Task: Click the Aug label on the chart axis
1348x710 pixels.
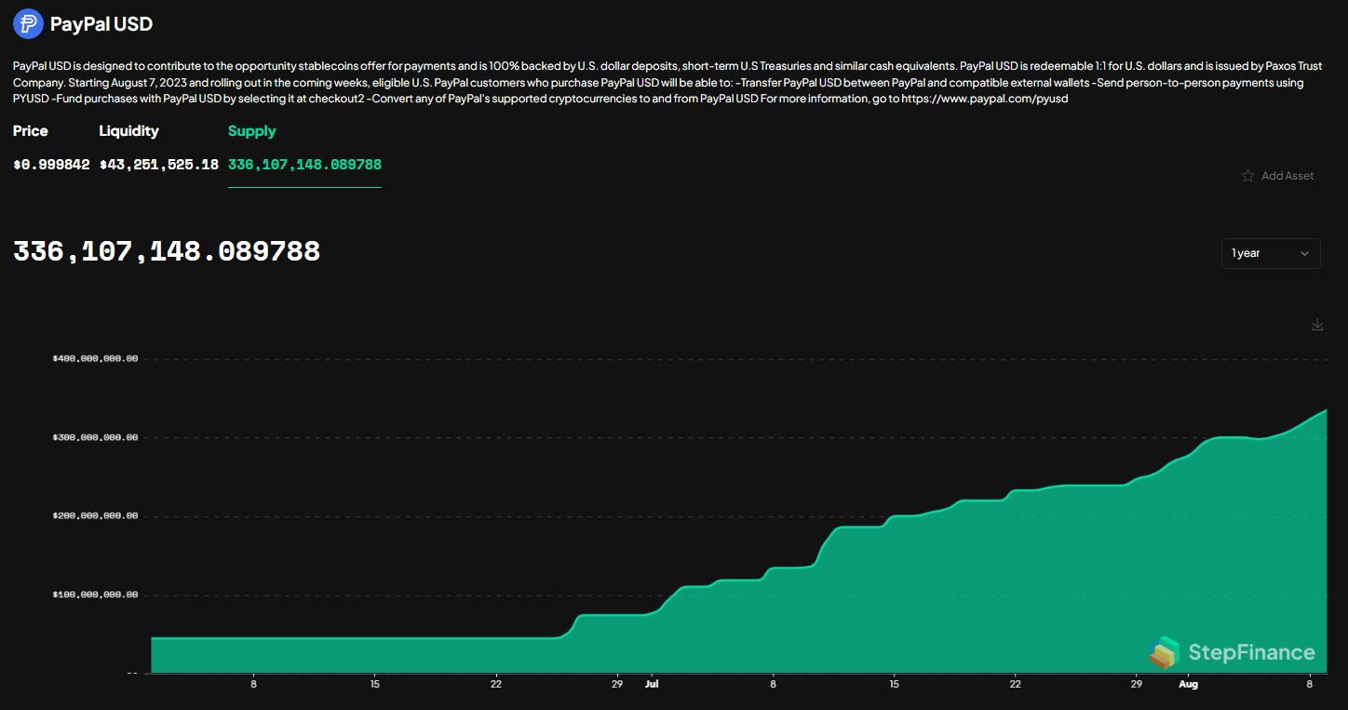Action: click(1188, 683)
